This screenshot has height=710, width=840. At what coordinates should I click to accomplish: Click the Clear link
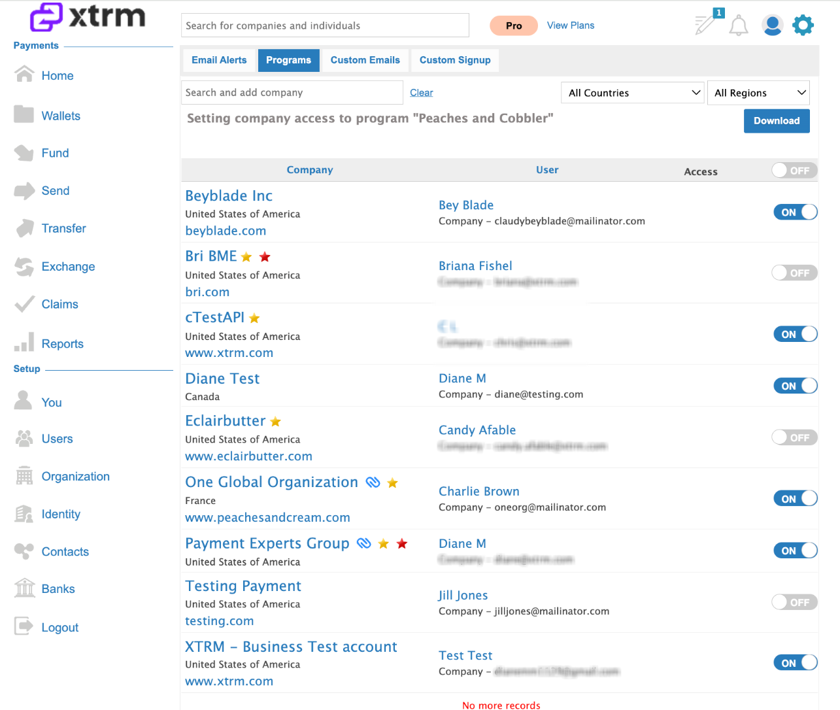[x=422, y=93]
